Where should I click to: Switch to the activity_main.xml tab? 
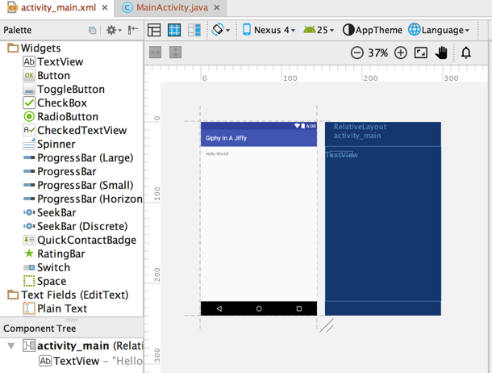coord(58,7)
